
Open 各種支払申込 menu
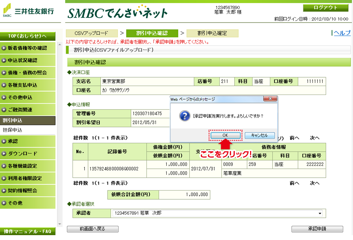pyautogui.click(x=28, y=85)
